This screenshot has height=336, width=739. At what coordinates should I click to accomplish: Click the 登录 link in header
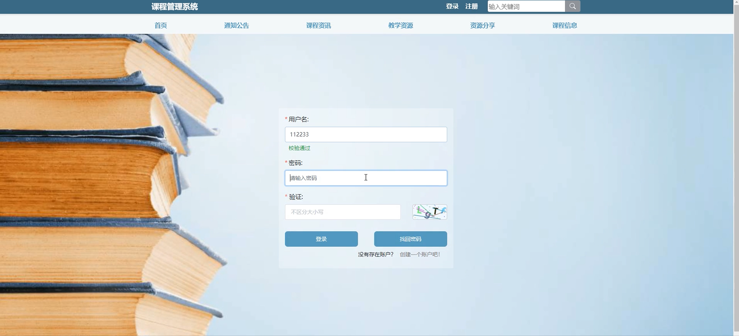point(452,6)
